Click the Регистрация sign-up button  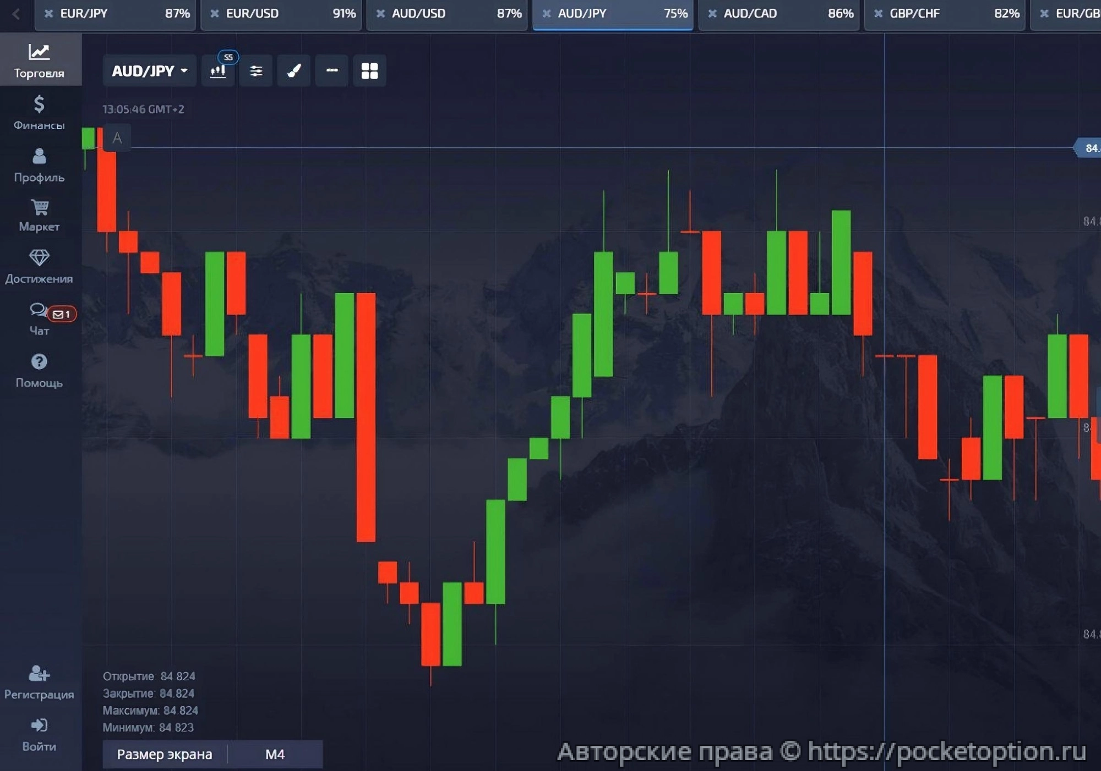point(39,681)
